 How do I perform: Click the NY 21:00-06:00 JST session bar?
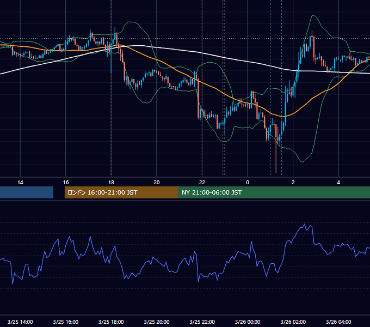(274, 192)
